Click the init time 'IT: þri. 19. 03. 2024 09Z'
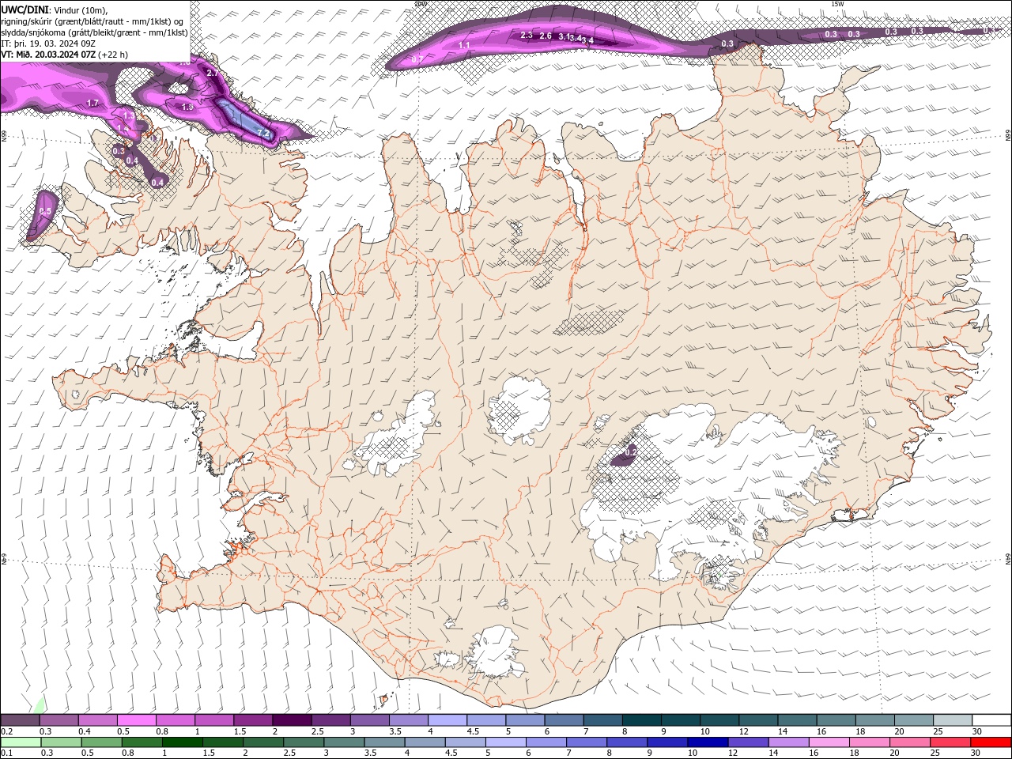1012x759 pixels. pyautogui.click(x=49, y=43)
